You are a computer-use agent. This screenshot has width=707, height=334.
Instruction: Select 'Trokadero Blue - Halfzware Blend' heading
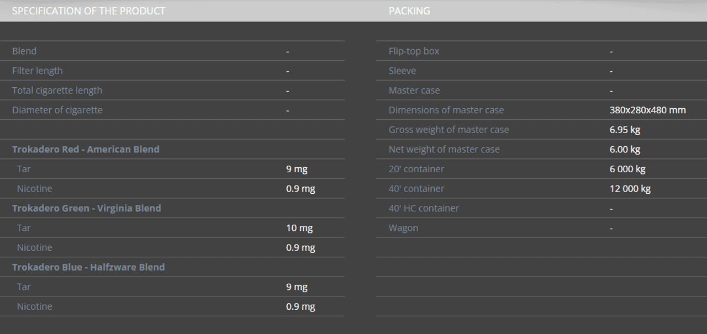click(x=88, y=267)
